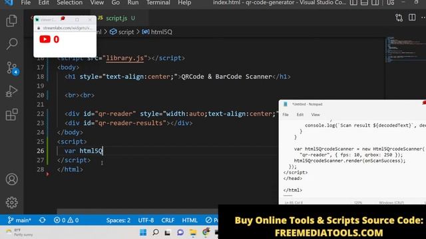Open the weather widget on taskbar
Viewport: 426px width, 239px height.
pyautogui.click(x=19, y=232)
